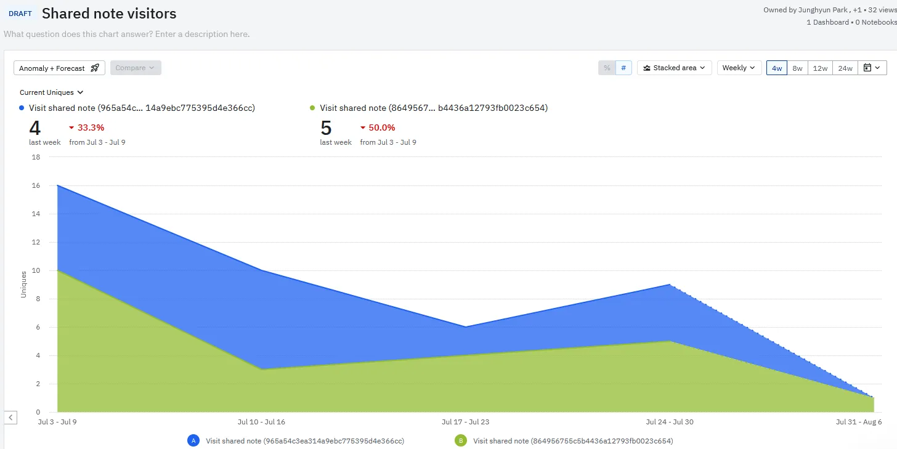This screenshot has height=449, width=897.
Task: Click the Jul 10 - Jul 16 axis label
Action: coord(261,423)
